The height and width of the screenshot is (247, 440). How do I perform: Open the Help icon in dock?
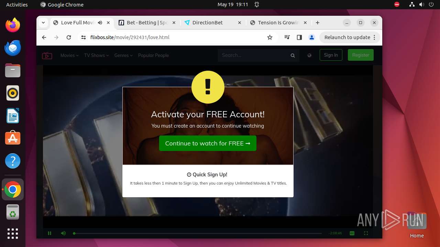13,161
